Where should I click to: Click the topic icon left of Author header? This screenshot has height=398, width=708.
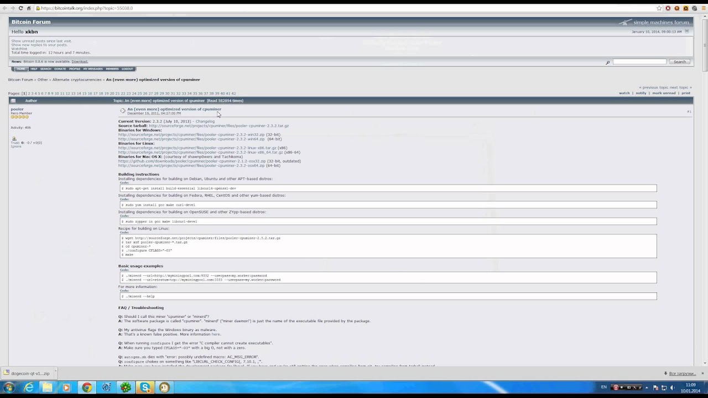click(13, 101)
